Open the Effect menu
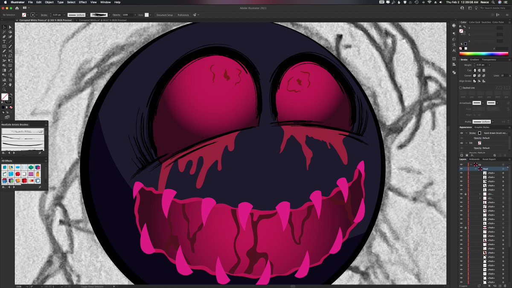The image size is (512, 288). [x=83, y=2]
